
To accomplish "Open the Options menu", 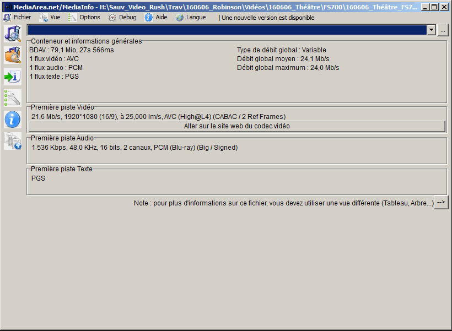I will (84, 17).
